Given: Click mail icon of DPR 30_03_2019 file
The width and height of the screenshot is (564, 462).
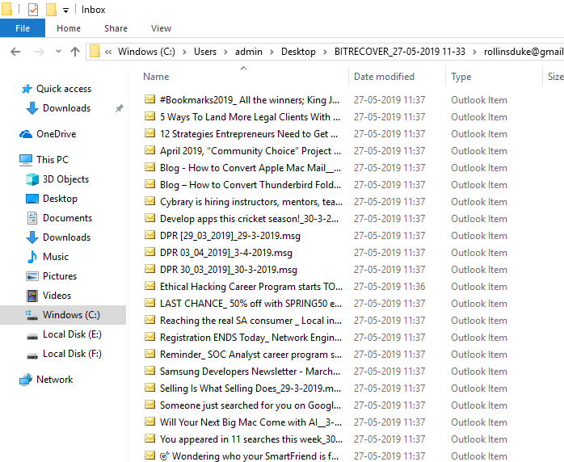Looking at the screenshot, I should tap(150, 269).
